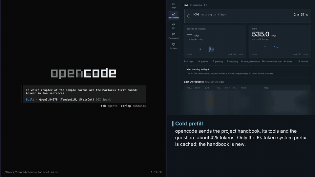Click the 'Idle. Nothing in flight.' message
The height and width of the screenshot is (177, 315).
tap(198, 69)
